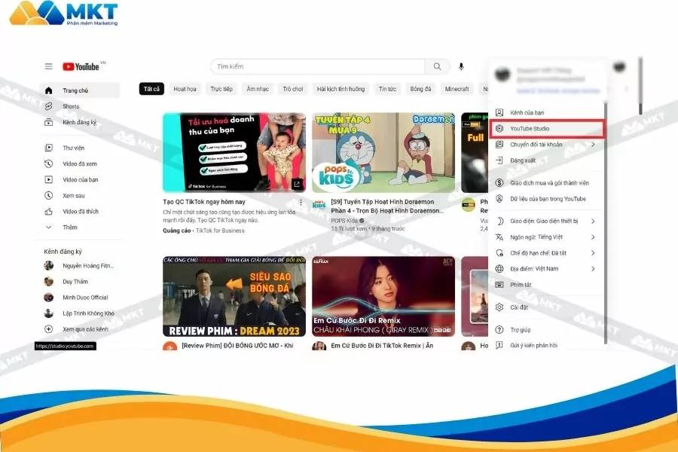Viewport: 678px width, 452px height.
Task: Open YouTube Studio in account menu
Action: tap(547, 129)
